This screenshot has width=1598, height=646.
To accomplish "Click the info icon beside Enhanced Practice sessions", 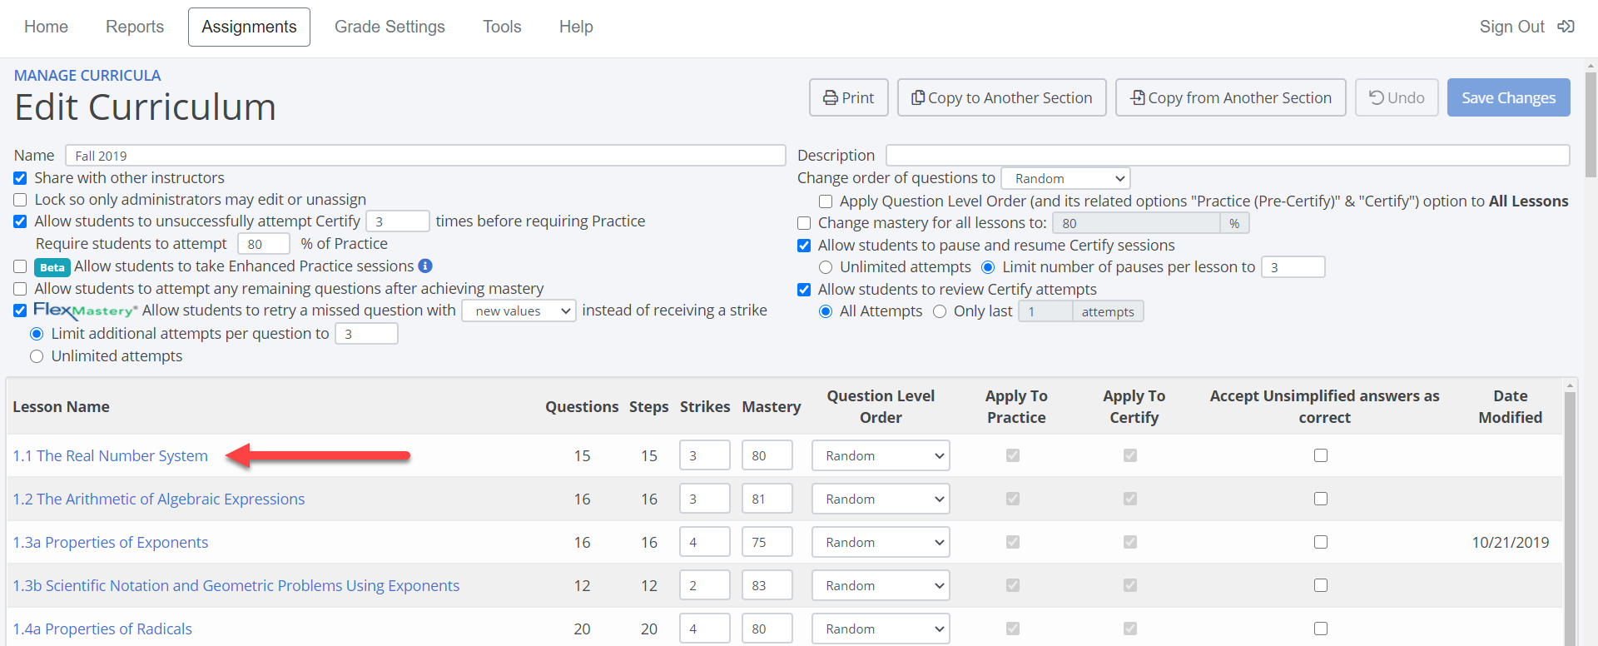I will pyautogui.click(x=425, y=266).
